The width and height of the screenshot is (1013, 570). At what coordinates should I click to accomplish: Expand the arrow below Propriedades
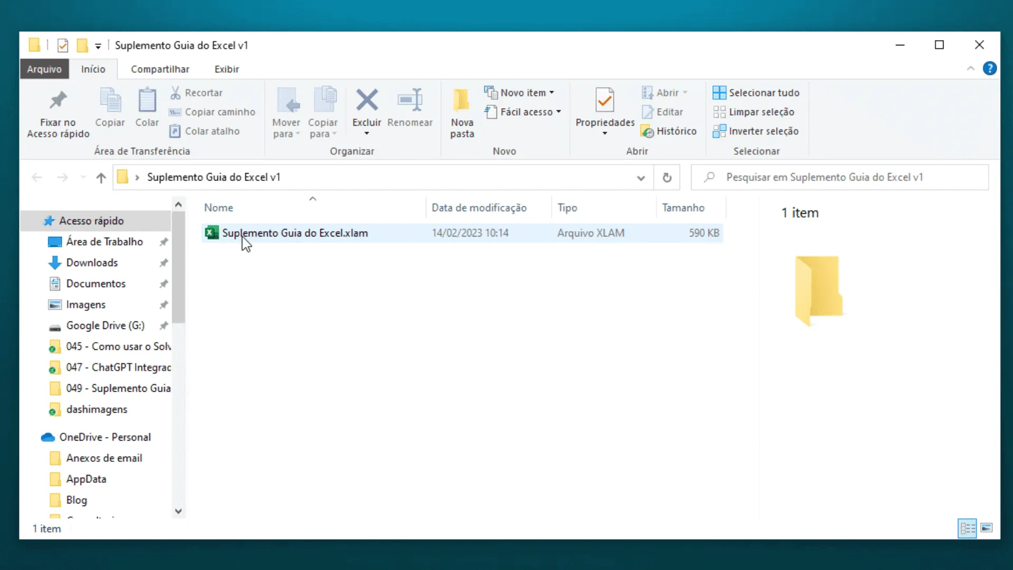(x=605, y=134)
